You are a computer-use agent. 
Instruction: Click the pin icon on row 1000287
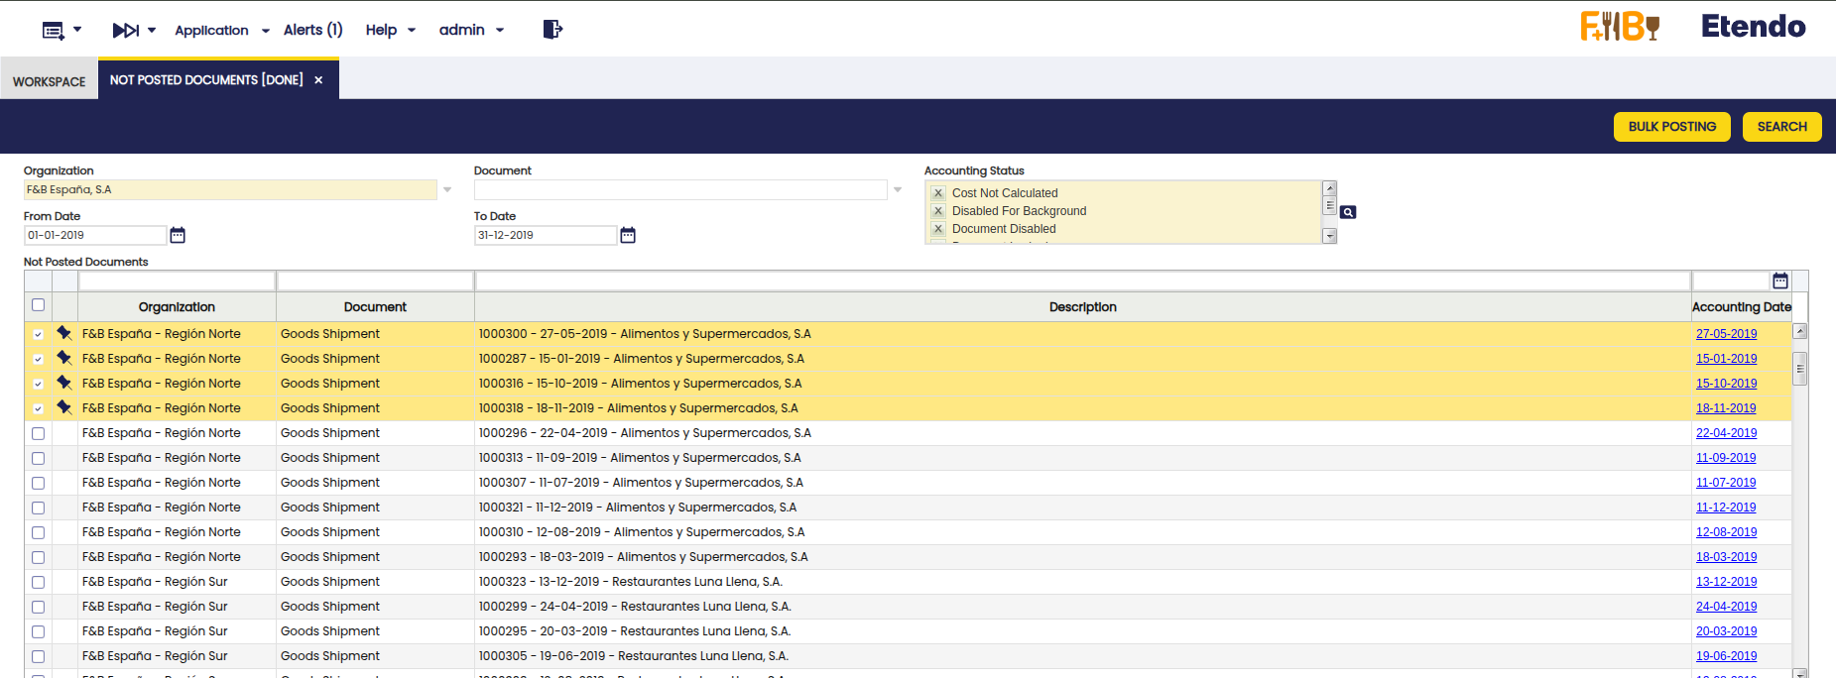[x=64, y=358]
